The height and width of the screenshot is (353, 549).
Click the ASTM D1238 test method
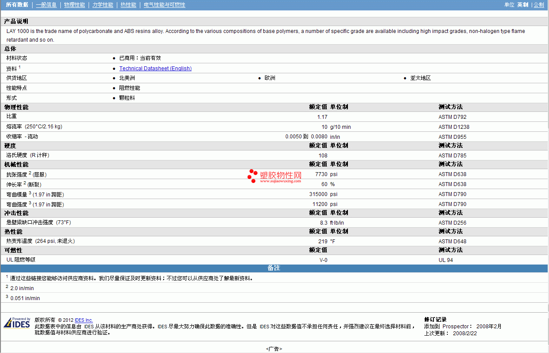click(x=454, y=127)
